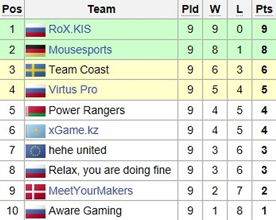Click the W column header

click(x=215, y=9)
